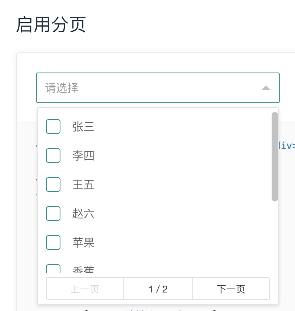This screenshot has width=295, height=311.
Task: Toggle the 赵六 checkbox
Action: [x=53, y=214]
